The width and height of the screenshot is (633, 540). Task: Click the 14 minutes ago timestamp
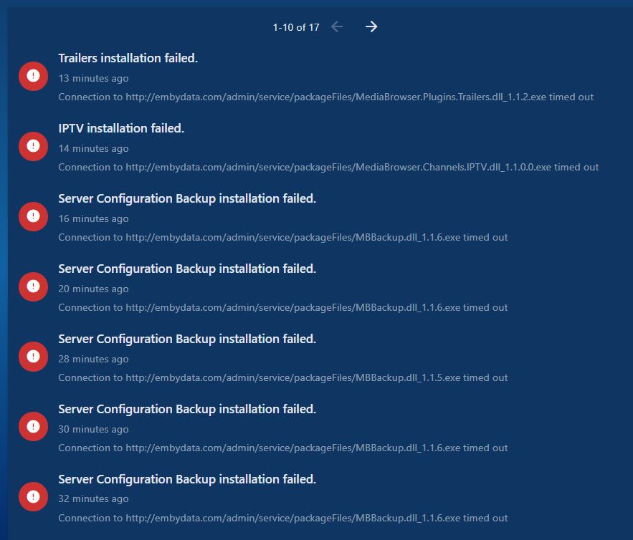[93, 148]
